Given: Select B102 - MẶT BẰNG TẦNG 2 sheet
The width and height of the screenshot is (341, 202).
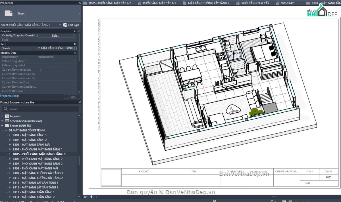Looking at the screenshot, I should (x=30, y=140).
